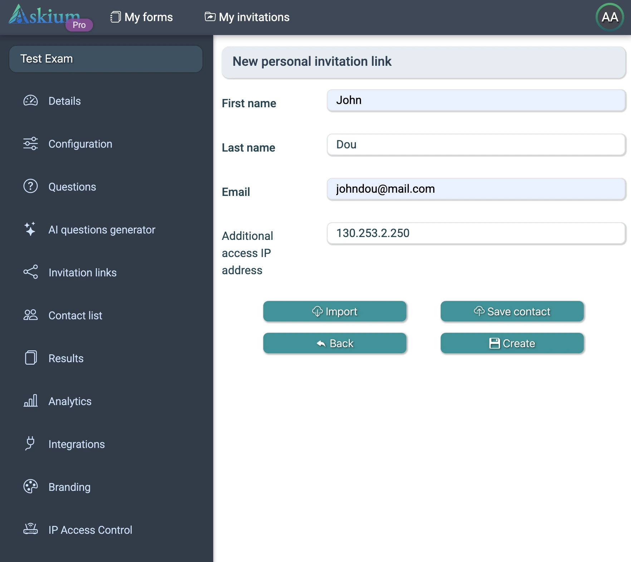Viewport: 631px width, 562px height.
Task: Open Integrations plug icon
Action: 30,444
